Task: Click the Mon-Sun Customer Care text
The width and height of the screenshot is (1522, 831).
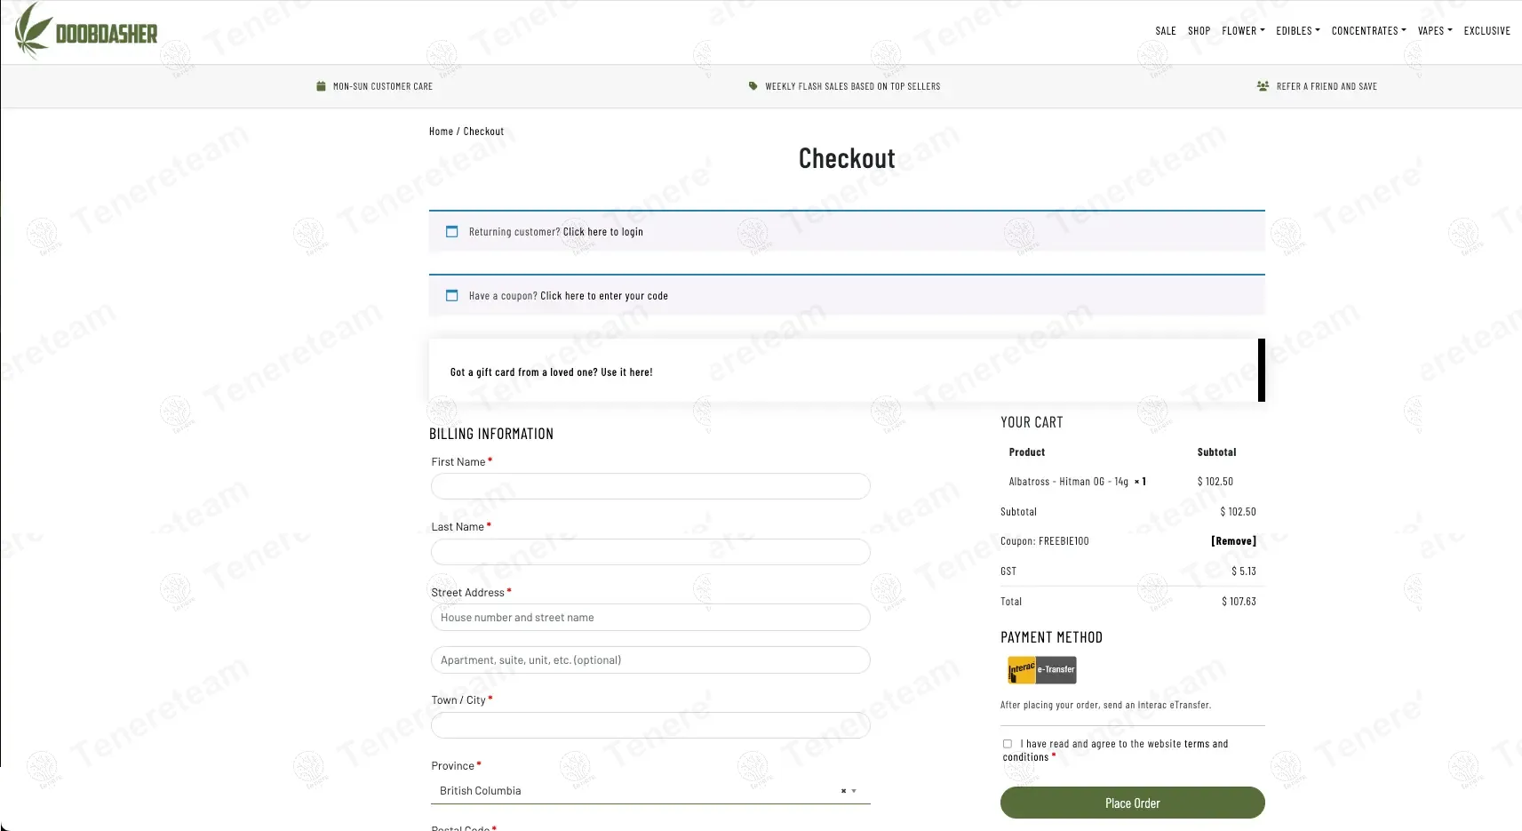Action: tap(382, 86)
